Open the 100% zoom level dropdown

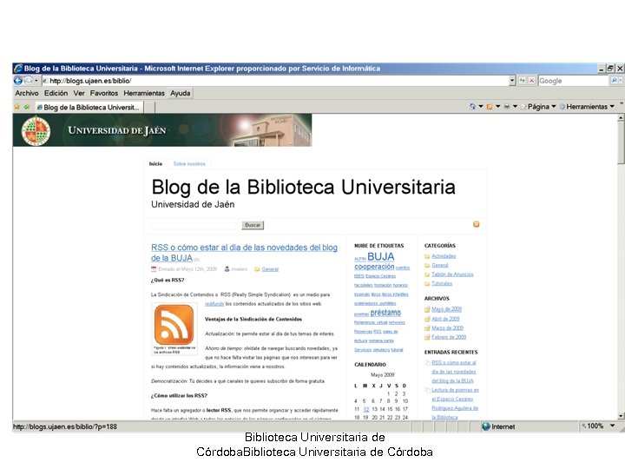tap(612, 426)
